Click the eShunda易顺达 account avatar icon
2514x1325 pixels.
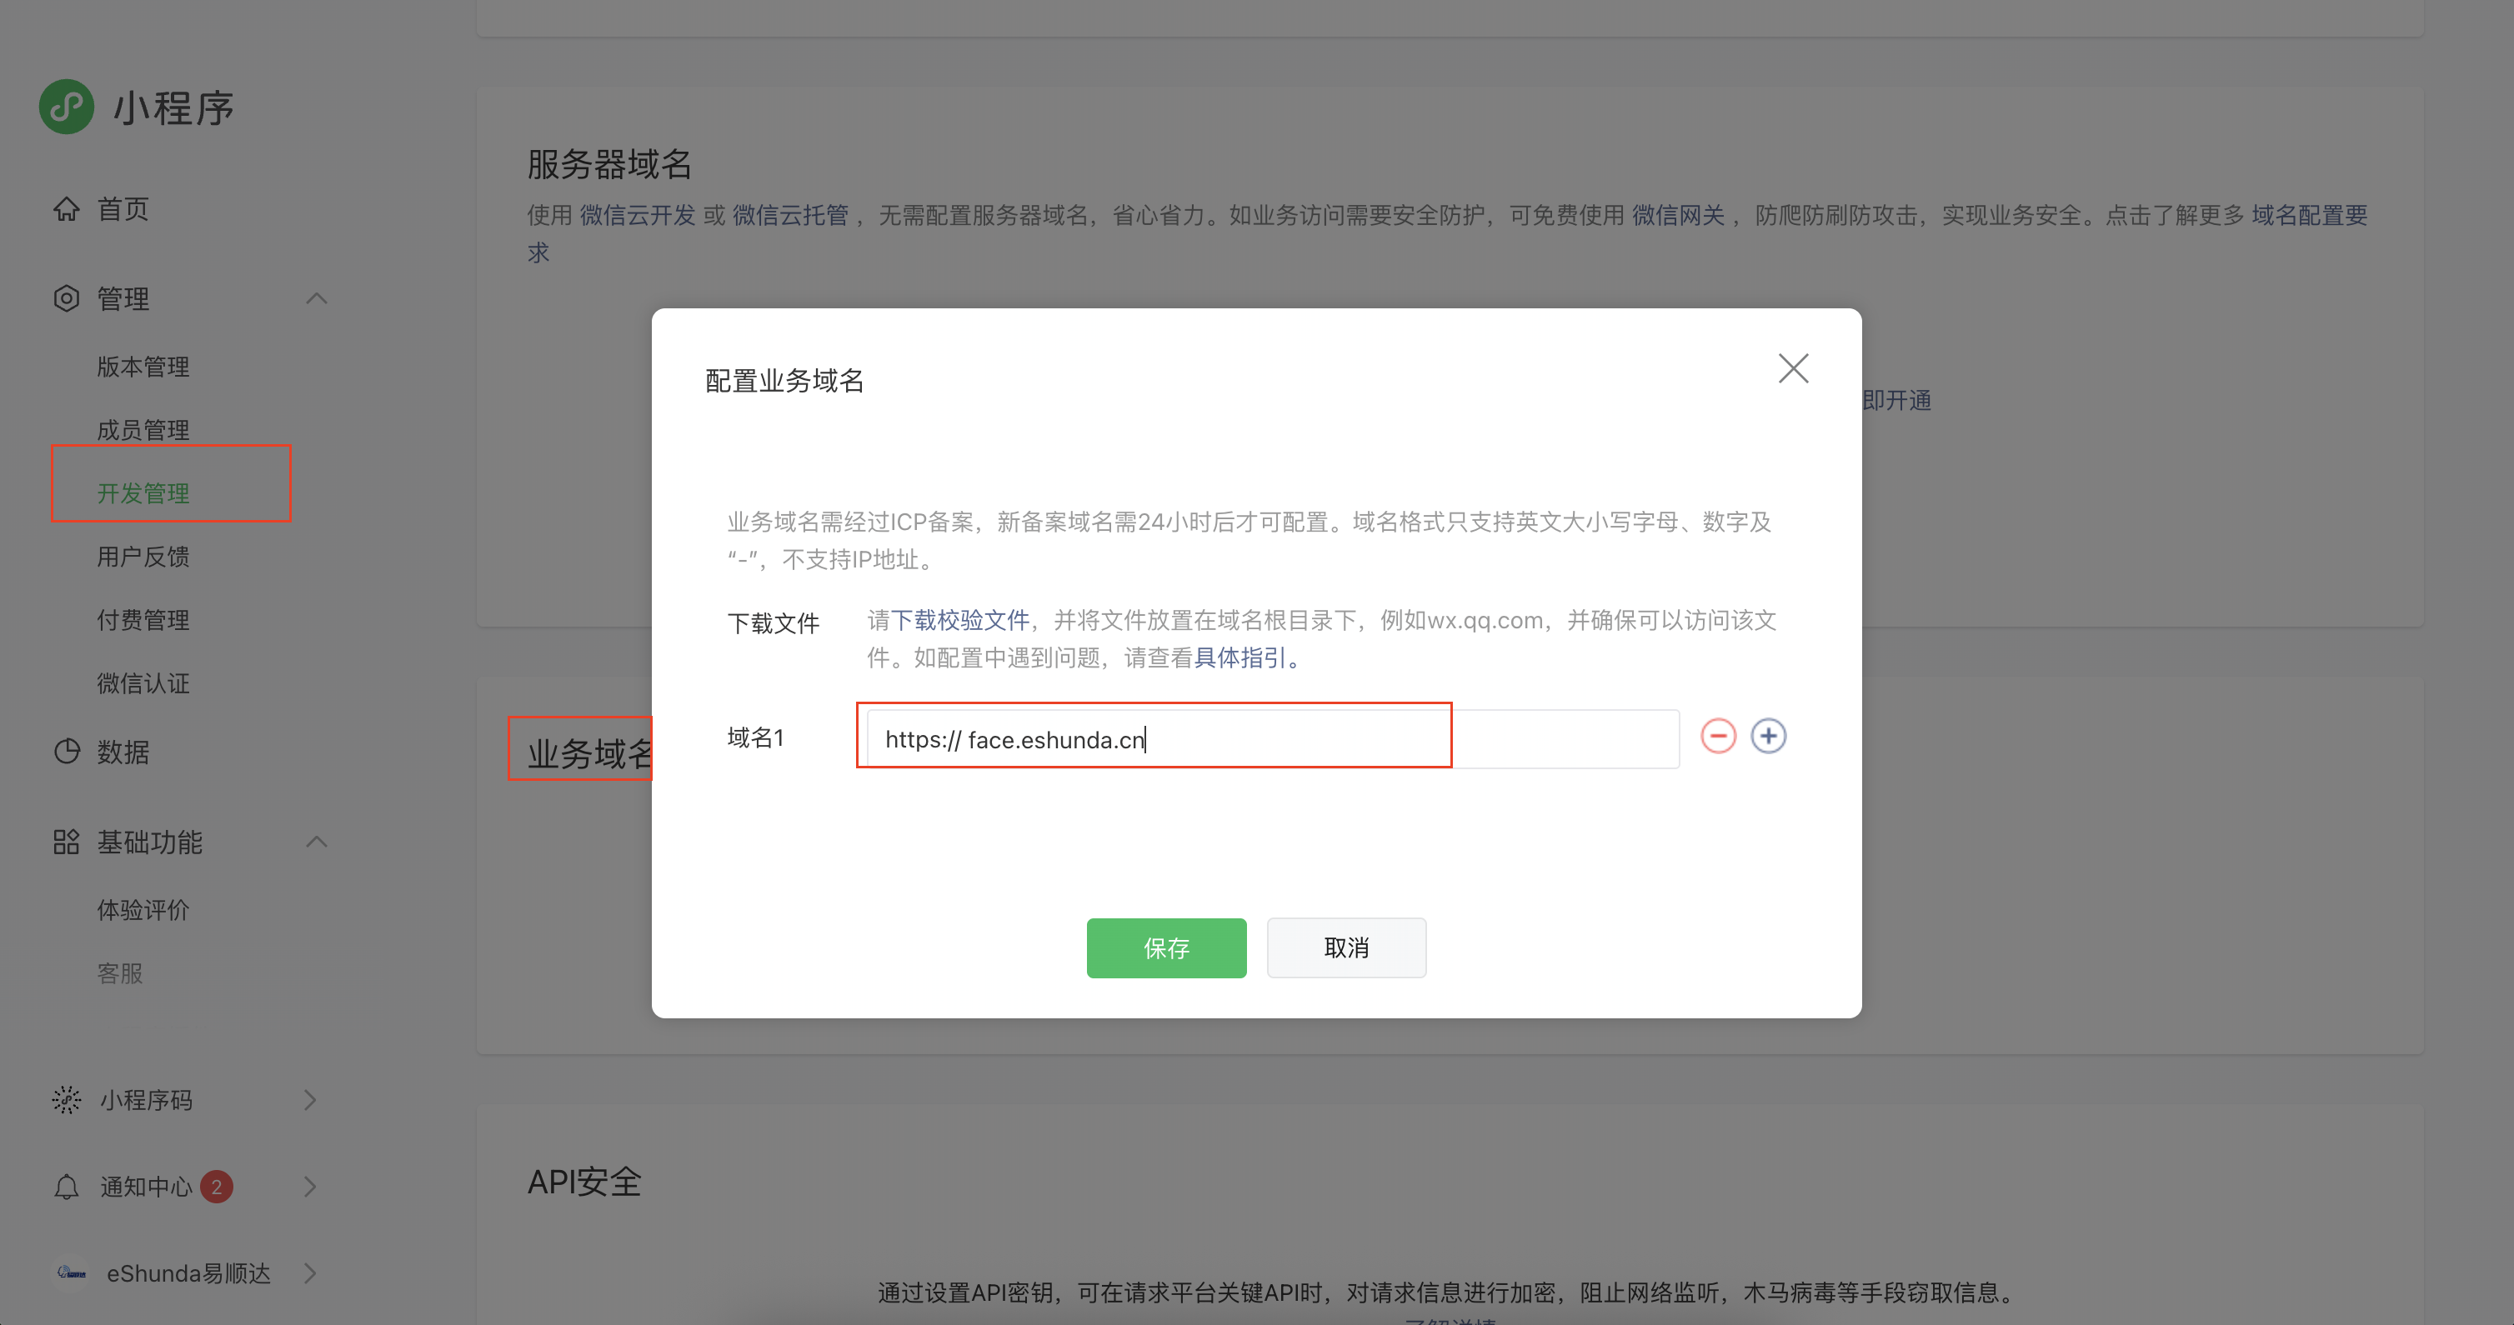69,1273
